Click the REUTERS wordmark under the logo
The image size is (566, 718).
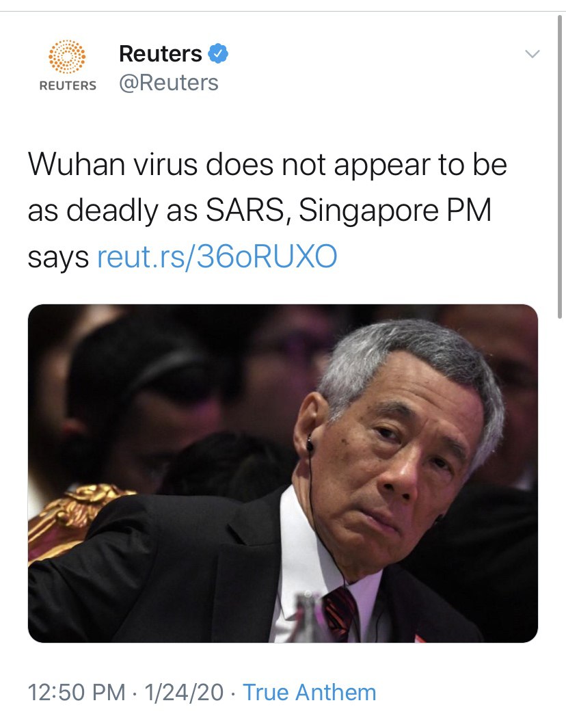point(68,85)
